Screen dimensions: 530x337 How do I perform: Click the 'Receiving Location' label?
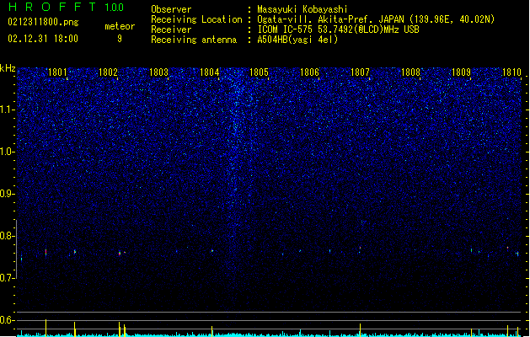pyautogui.click(x=196, y=19)
